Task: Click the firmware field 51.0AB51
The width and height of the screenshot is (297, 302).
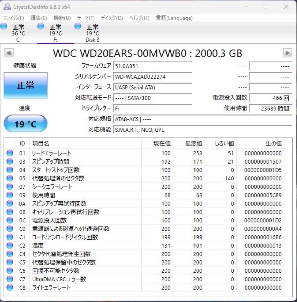Action: pyautogui.click(x=153, y=66)
